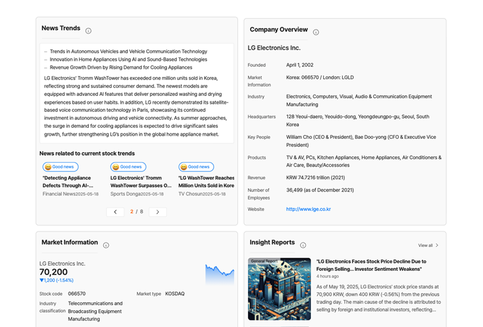
Task: Click the info icon beside News Trends
Action: click(88, 31)
